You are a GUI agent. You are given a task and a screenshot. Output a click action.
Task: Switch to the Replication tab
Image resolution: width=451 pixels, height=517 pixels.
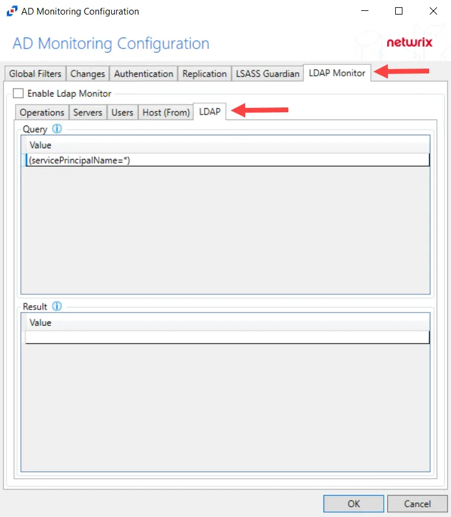click(x=205, y=73)
